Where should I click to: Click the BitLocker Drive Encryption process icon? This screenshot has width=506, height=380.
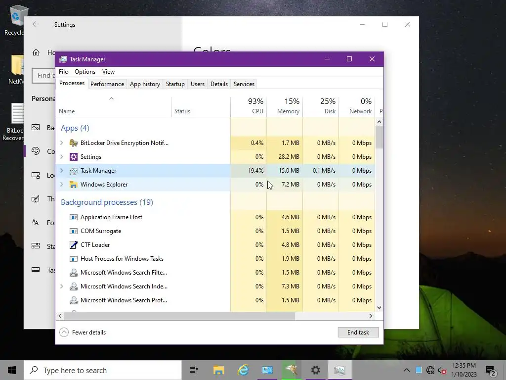[x=74, y=143]
